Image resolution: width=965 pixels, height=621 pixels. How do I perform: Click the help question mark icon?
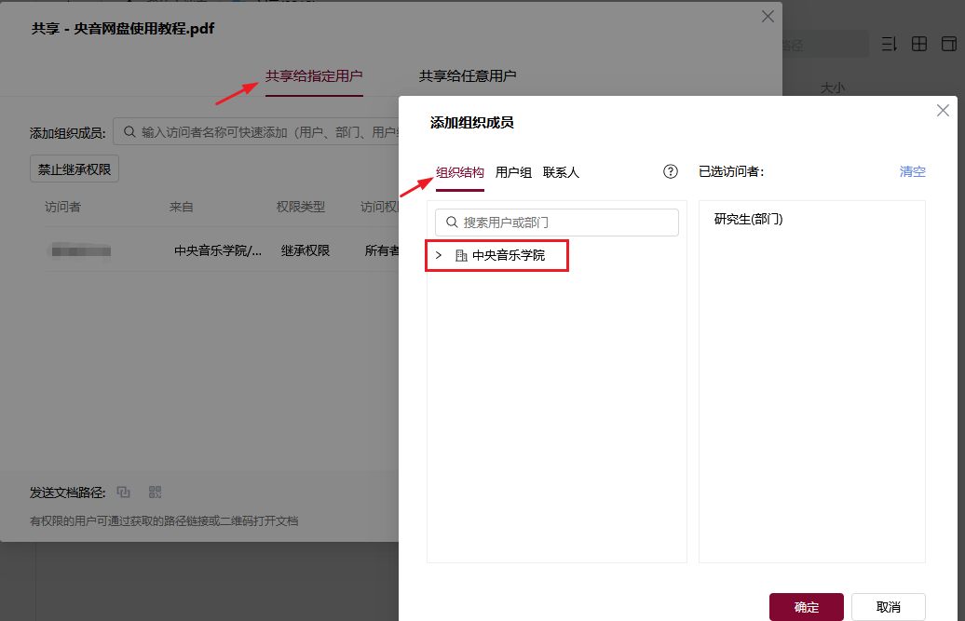670,171
